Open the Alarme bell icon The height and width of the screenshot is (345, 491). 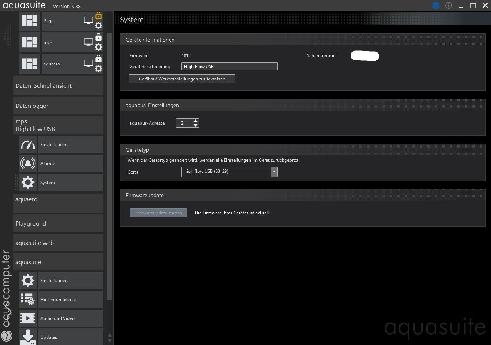point(28,164)
